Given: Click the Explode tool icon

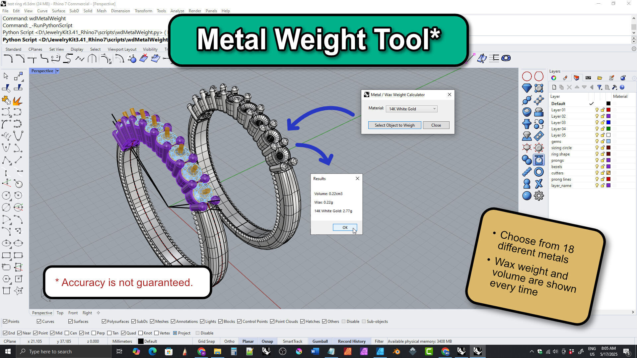Looking at the screenshot, I should pos(18,100).
